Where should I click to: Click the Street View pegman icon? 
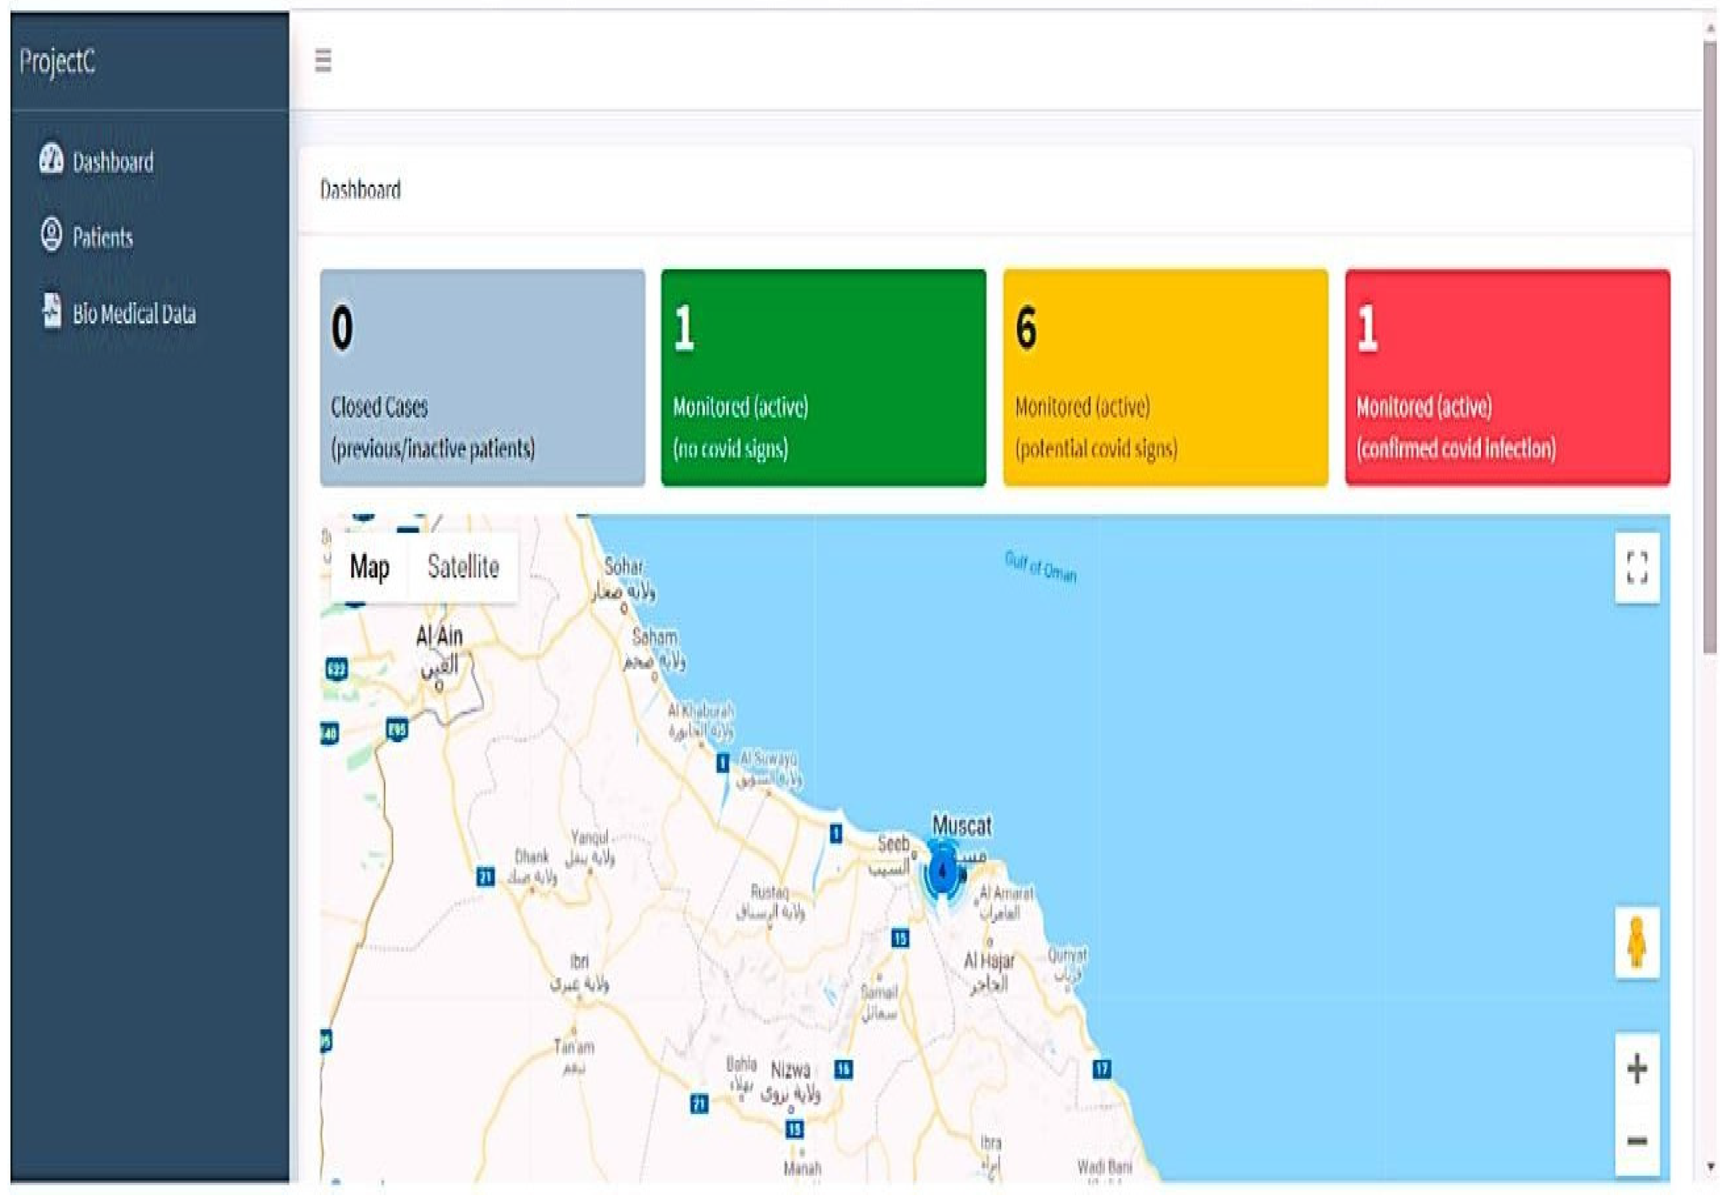pyautogui.click(x=1636, y=943)
